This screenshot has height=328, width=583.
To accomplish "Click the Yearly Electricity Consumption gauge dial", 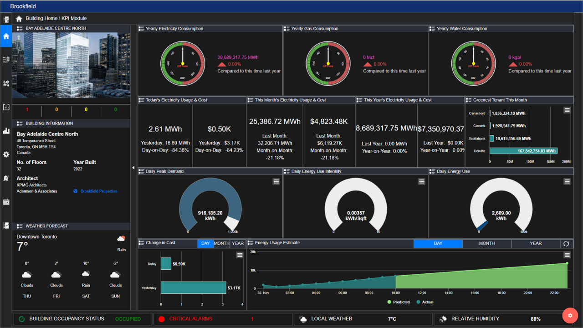I will (182, 64).
